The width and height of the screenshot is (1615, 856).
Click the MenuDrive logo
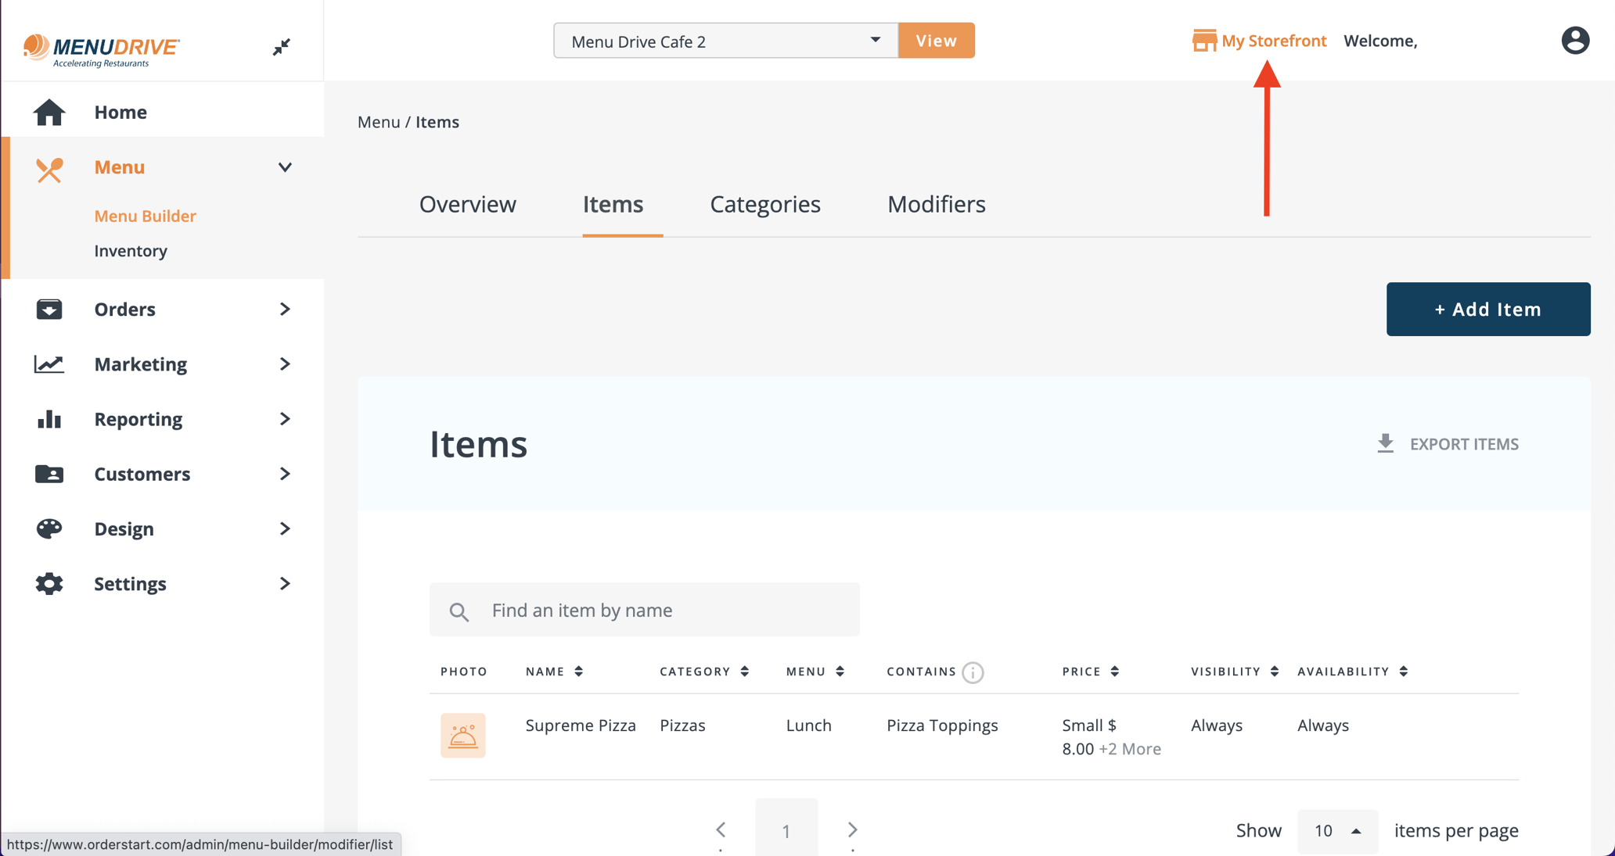(x=101, y=50)
